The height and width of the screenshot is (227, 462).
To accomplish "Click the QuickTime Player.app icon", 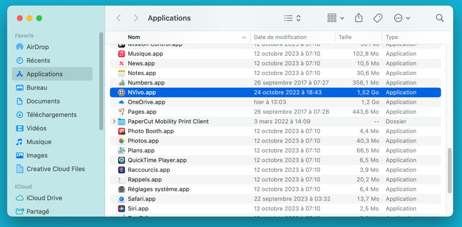I will pos(121,160).
